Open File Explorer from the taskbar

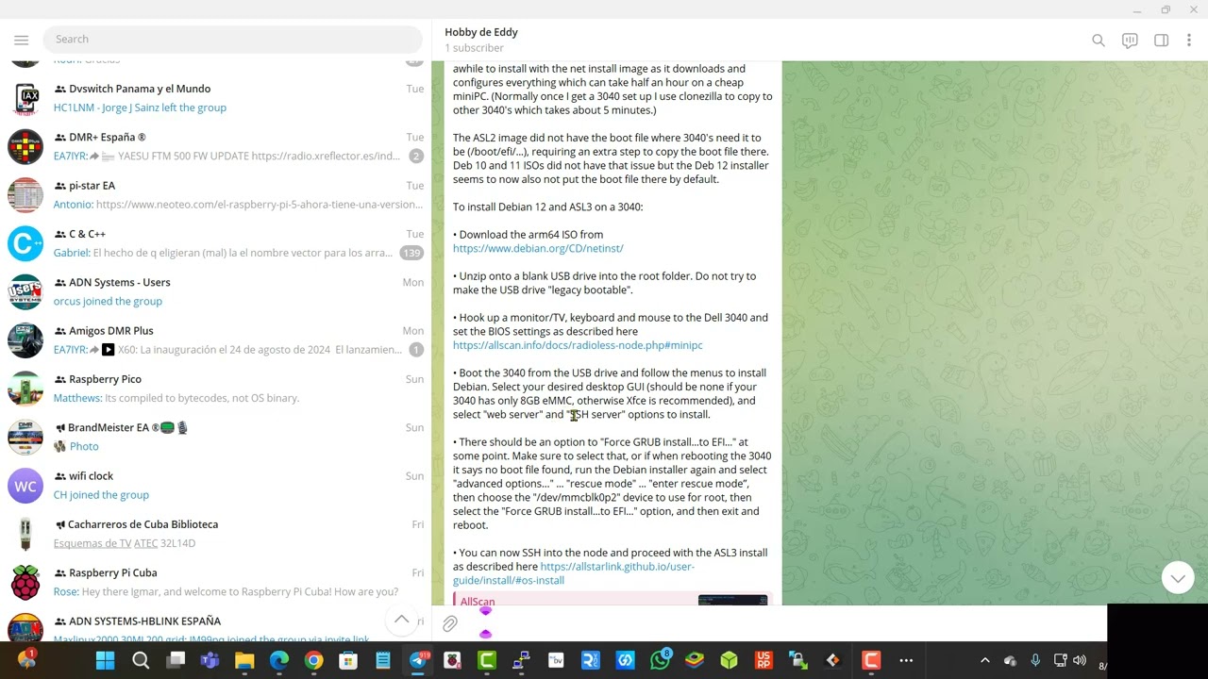click(x=244, y=660)
